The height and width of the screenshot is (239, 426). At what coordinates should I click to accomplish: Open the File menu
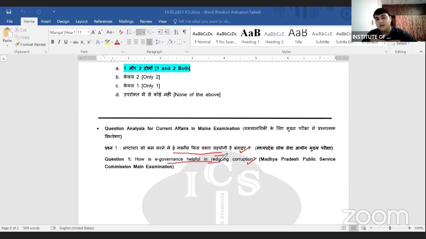[10, 21]
